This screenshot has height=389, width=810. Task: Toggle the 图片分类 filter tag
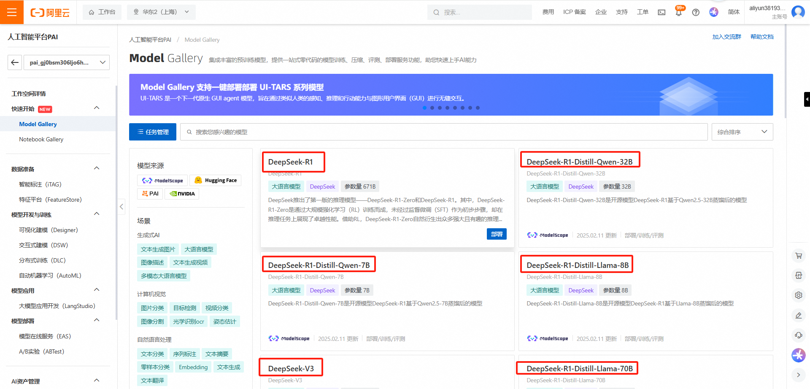(152, 308)
